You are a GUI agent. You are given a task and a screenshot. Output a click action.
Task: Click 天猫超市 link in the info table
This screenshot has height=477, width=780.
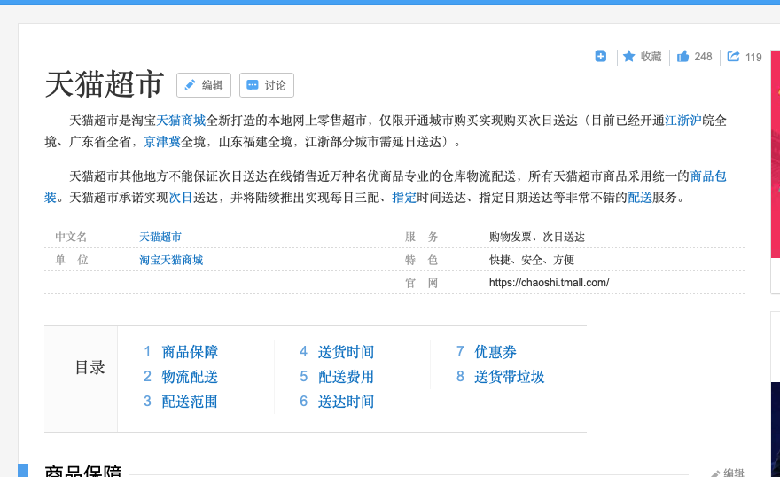point(160,237)
